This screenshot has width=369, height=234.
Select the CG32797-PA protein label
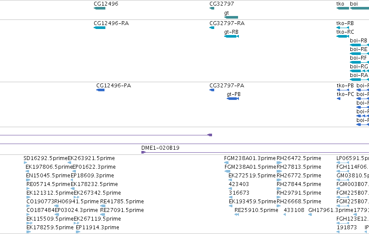[227, 86]
